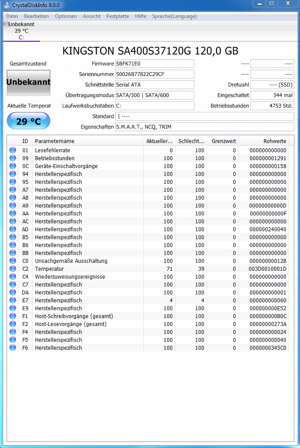Click the Übertragungsmodus field SATA/300 | SATA/600
300x448 pixels.
pos(154,95)
